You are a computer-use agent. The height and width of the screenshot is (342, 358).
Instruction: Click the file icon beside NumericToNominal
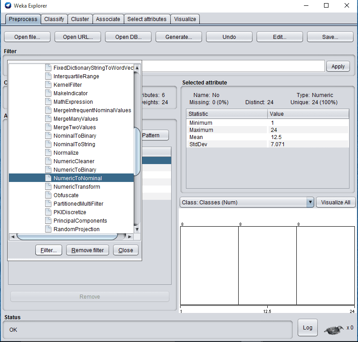(x=48, y=178)
